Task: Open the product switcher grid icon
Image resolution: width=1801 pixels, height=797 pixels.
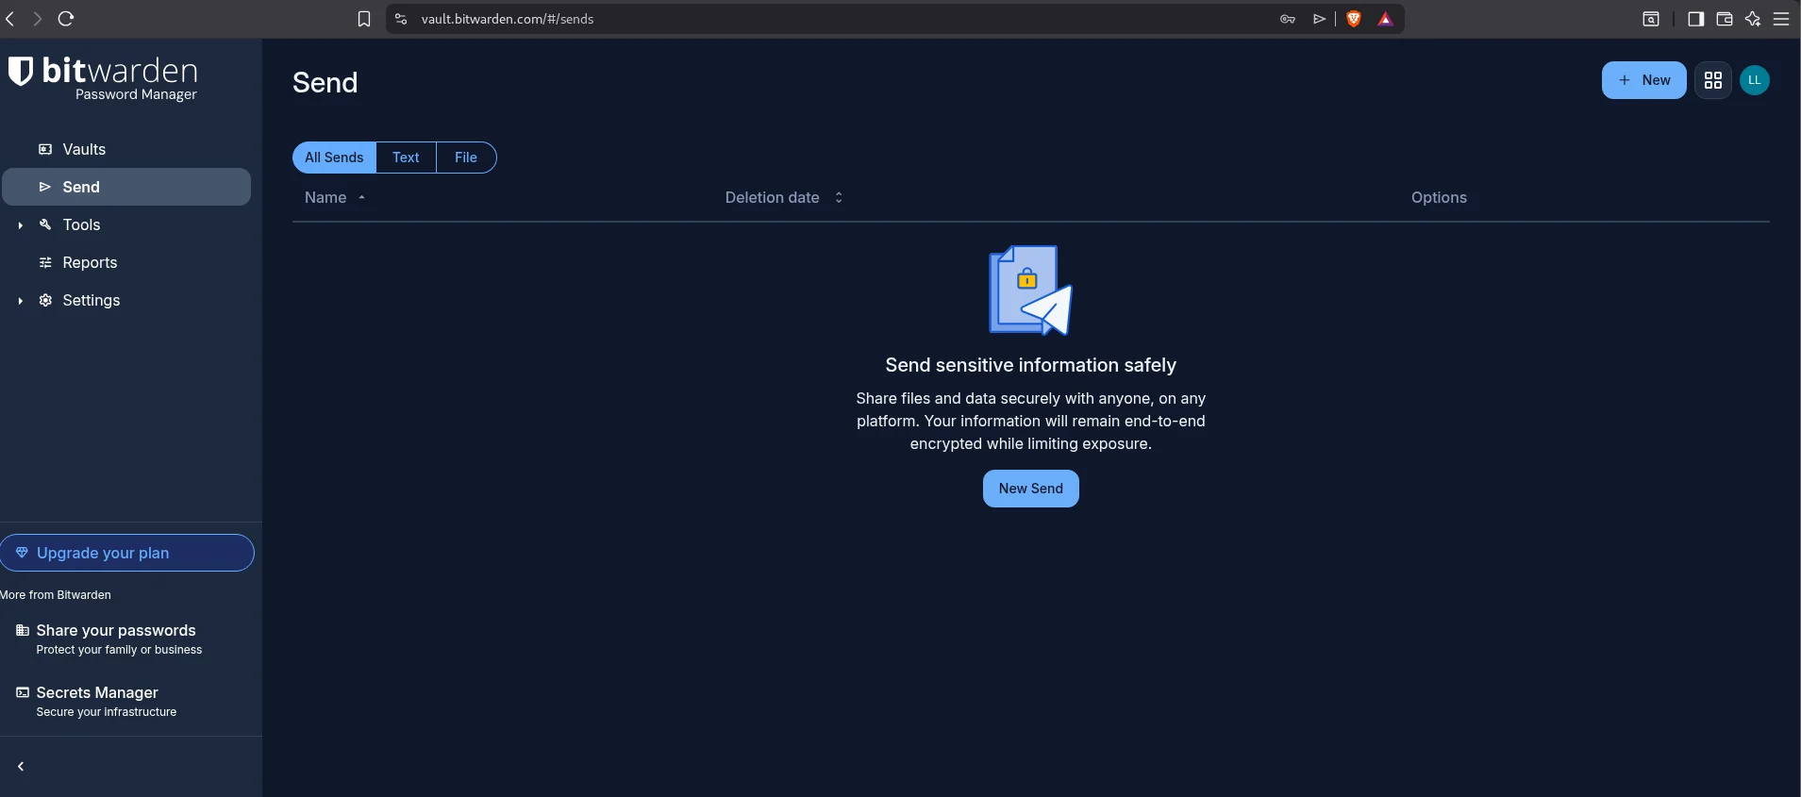Action: click(1713, 80)
